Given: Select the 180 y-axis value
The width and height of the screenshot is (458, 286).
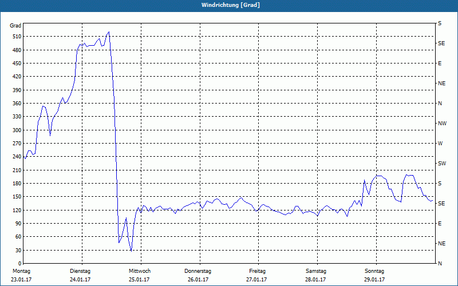Looking at the screenshot, I should [x=17, y=184].
